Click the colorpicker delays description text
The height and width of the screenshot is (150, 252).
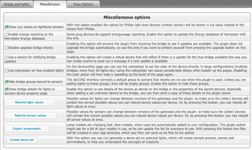click(157, 70)
